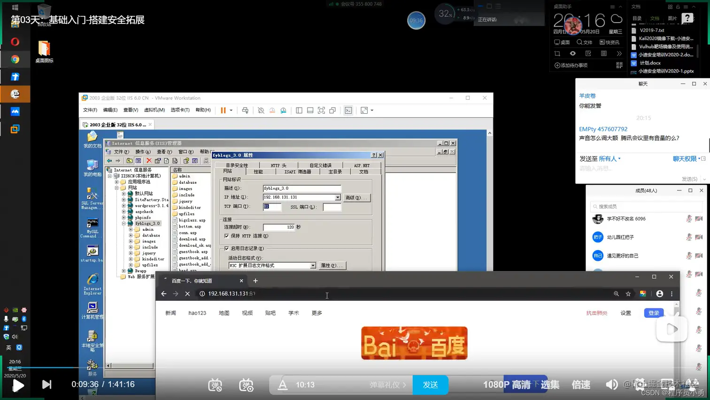Click the 搜索成员 search box
Viewport: 710px width, 400px height.
click(x=646, y=206)
